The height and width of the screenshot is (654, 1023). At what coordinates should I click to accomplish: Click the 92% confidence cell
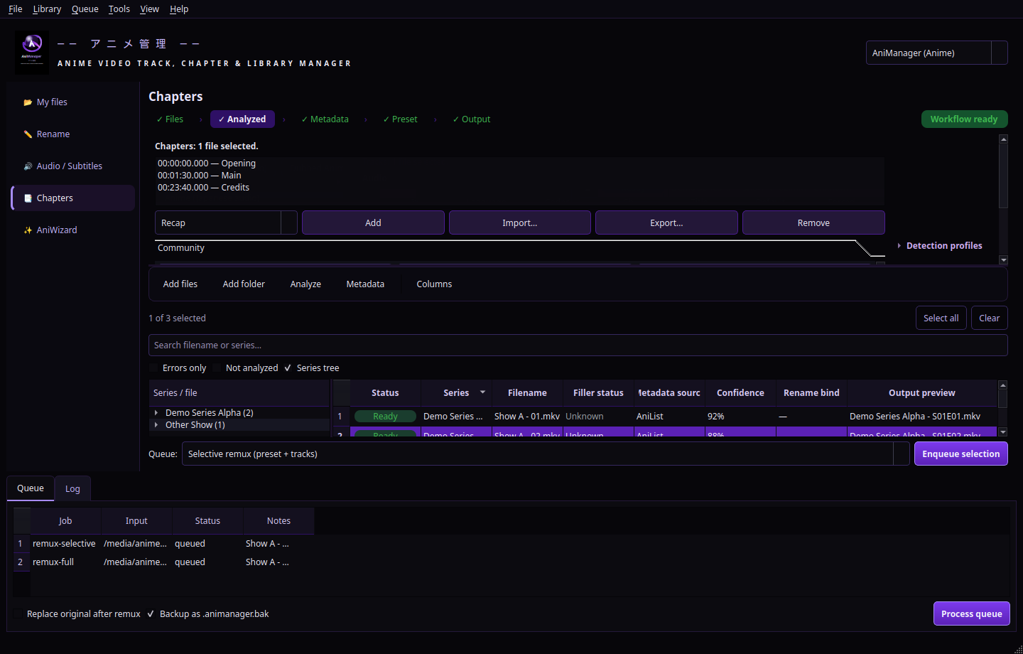tap(740, 417)
